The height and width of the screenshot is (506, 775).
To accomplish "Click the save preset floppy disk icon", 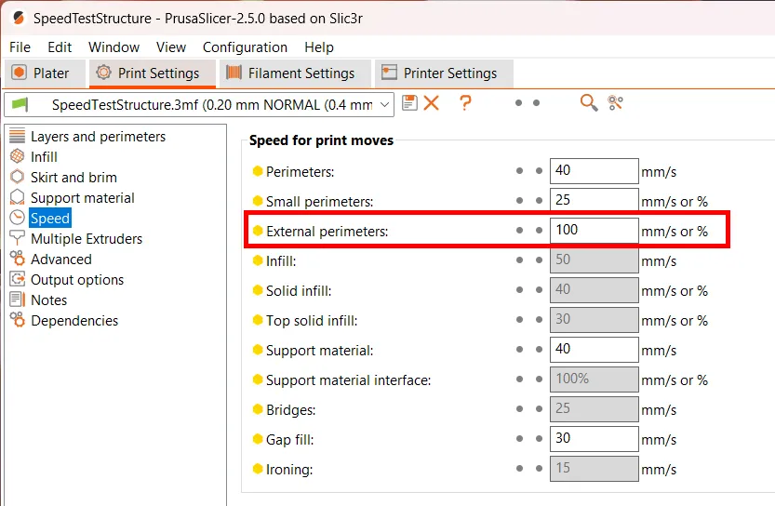I will point(409,103).
